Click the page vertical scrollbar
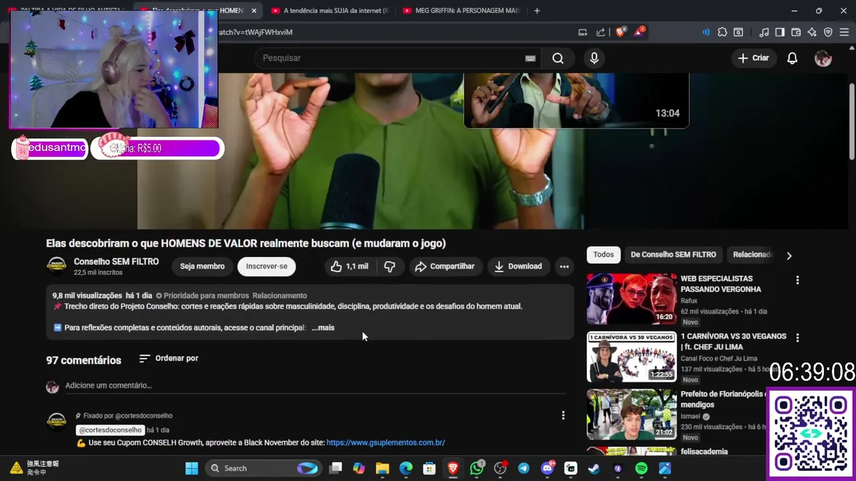Image resolution: width=856 pixels, height=481 pixels. (852, 120)
